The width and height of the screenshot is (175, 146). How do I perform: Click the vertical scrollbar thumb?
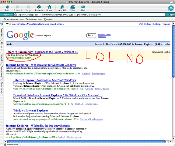click(x=173, y=51)
